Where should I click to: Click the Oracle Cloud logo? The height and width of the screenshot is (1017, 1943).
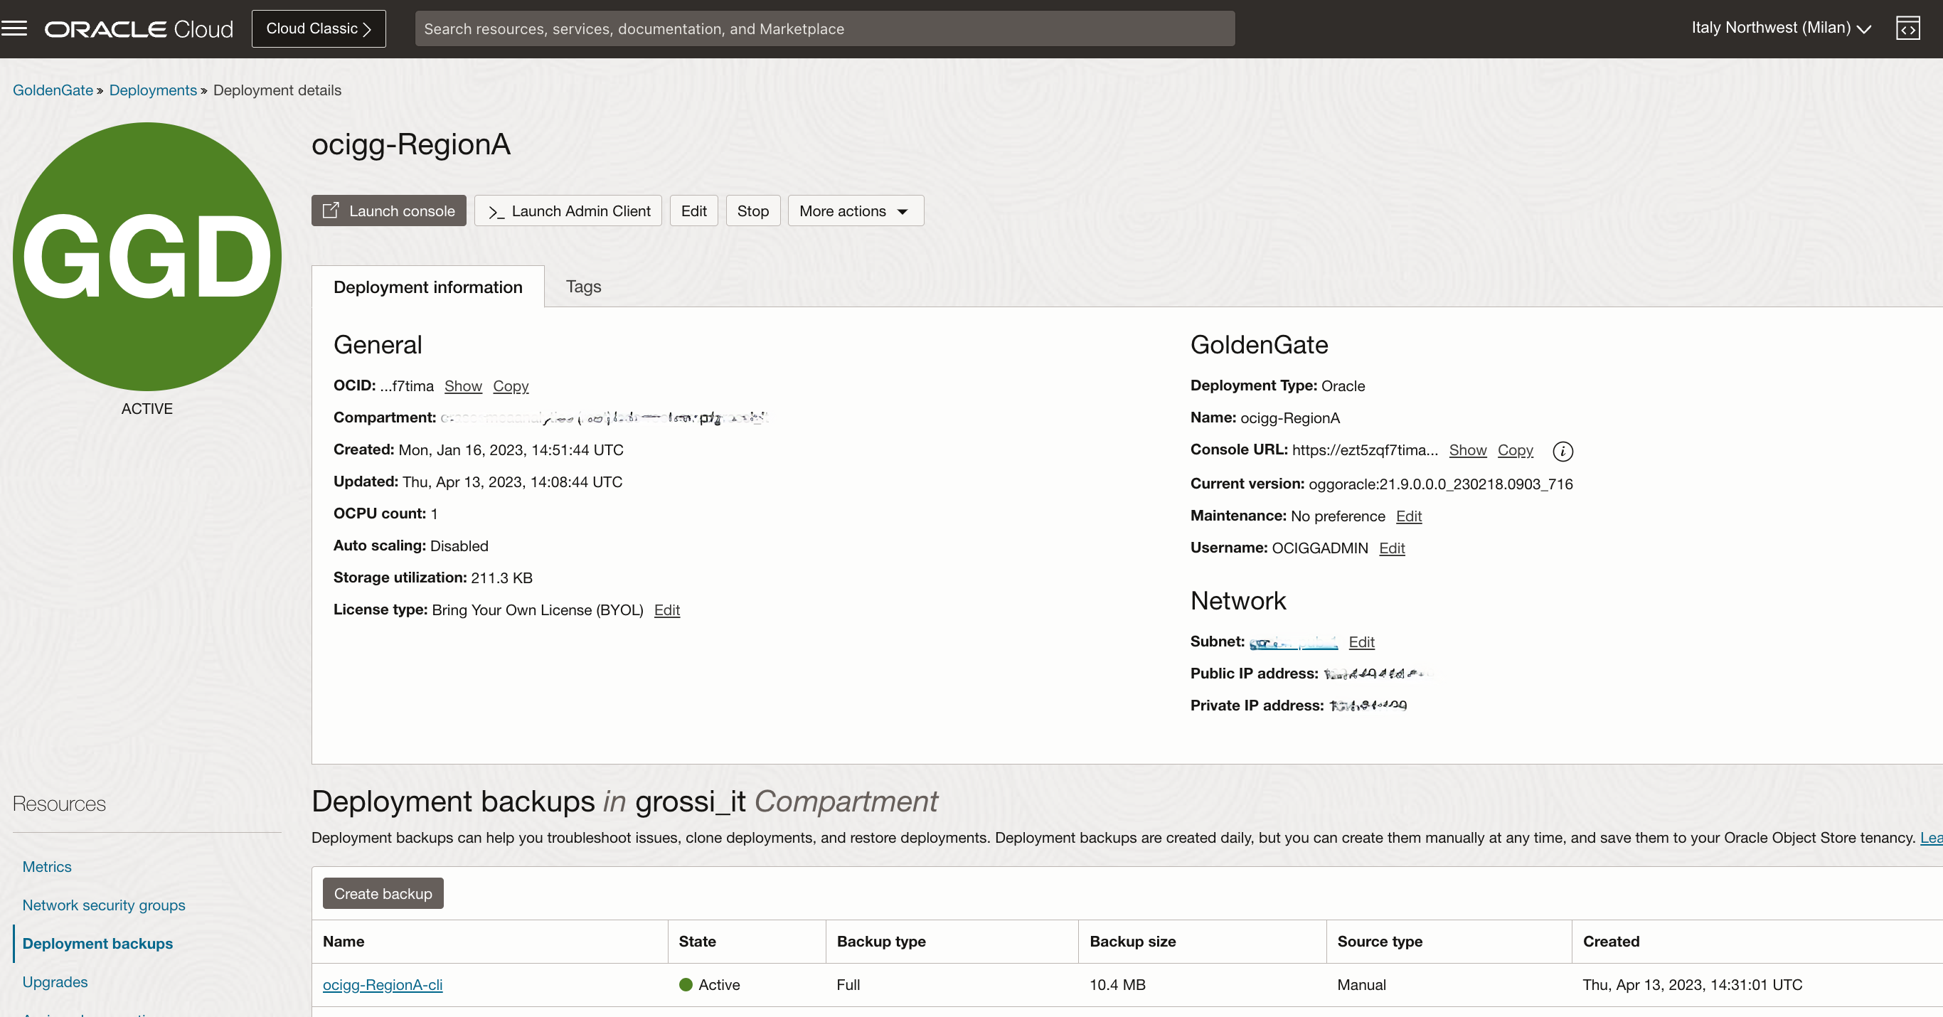coord(139,28)
